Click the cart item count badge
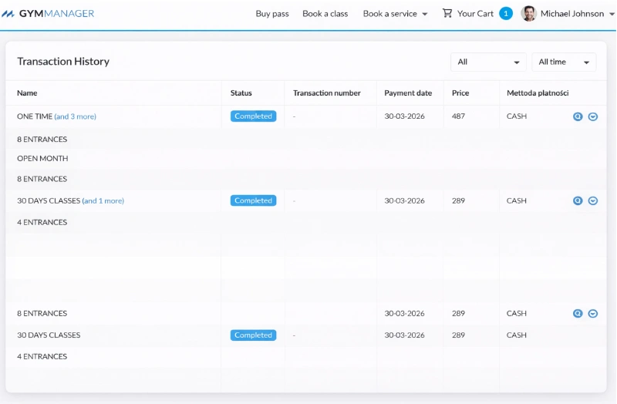This screenshot has height=404, width=617. 506,13
